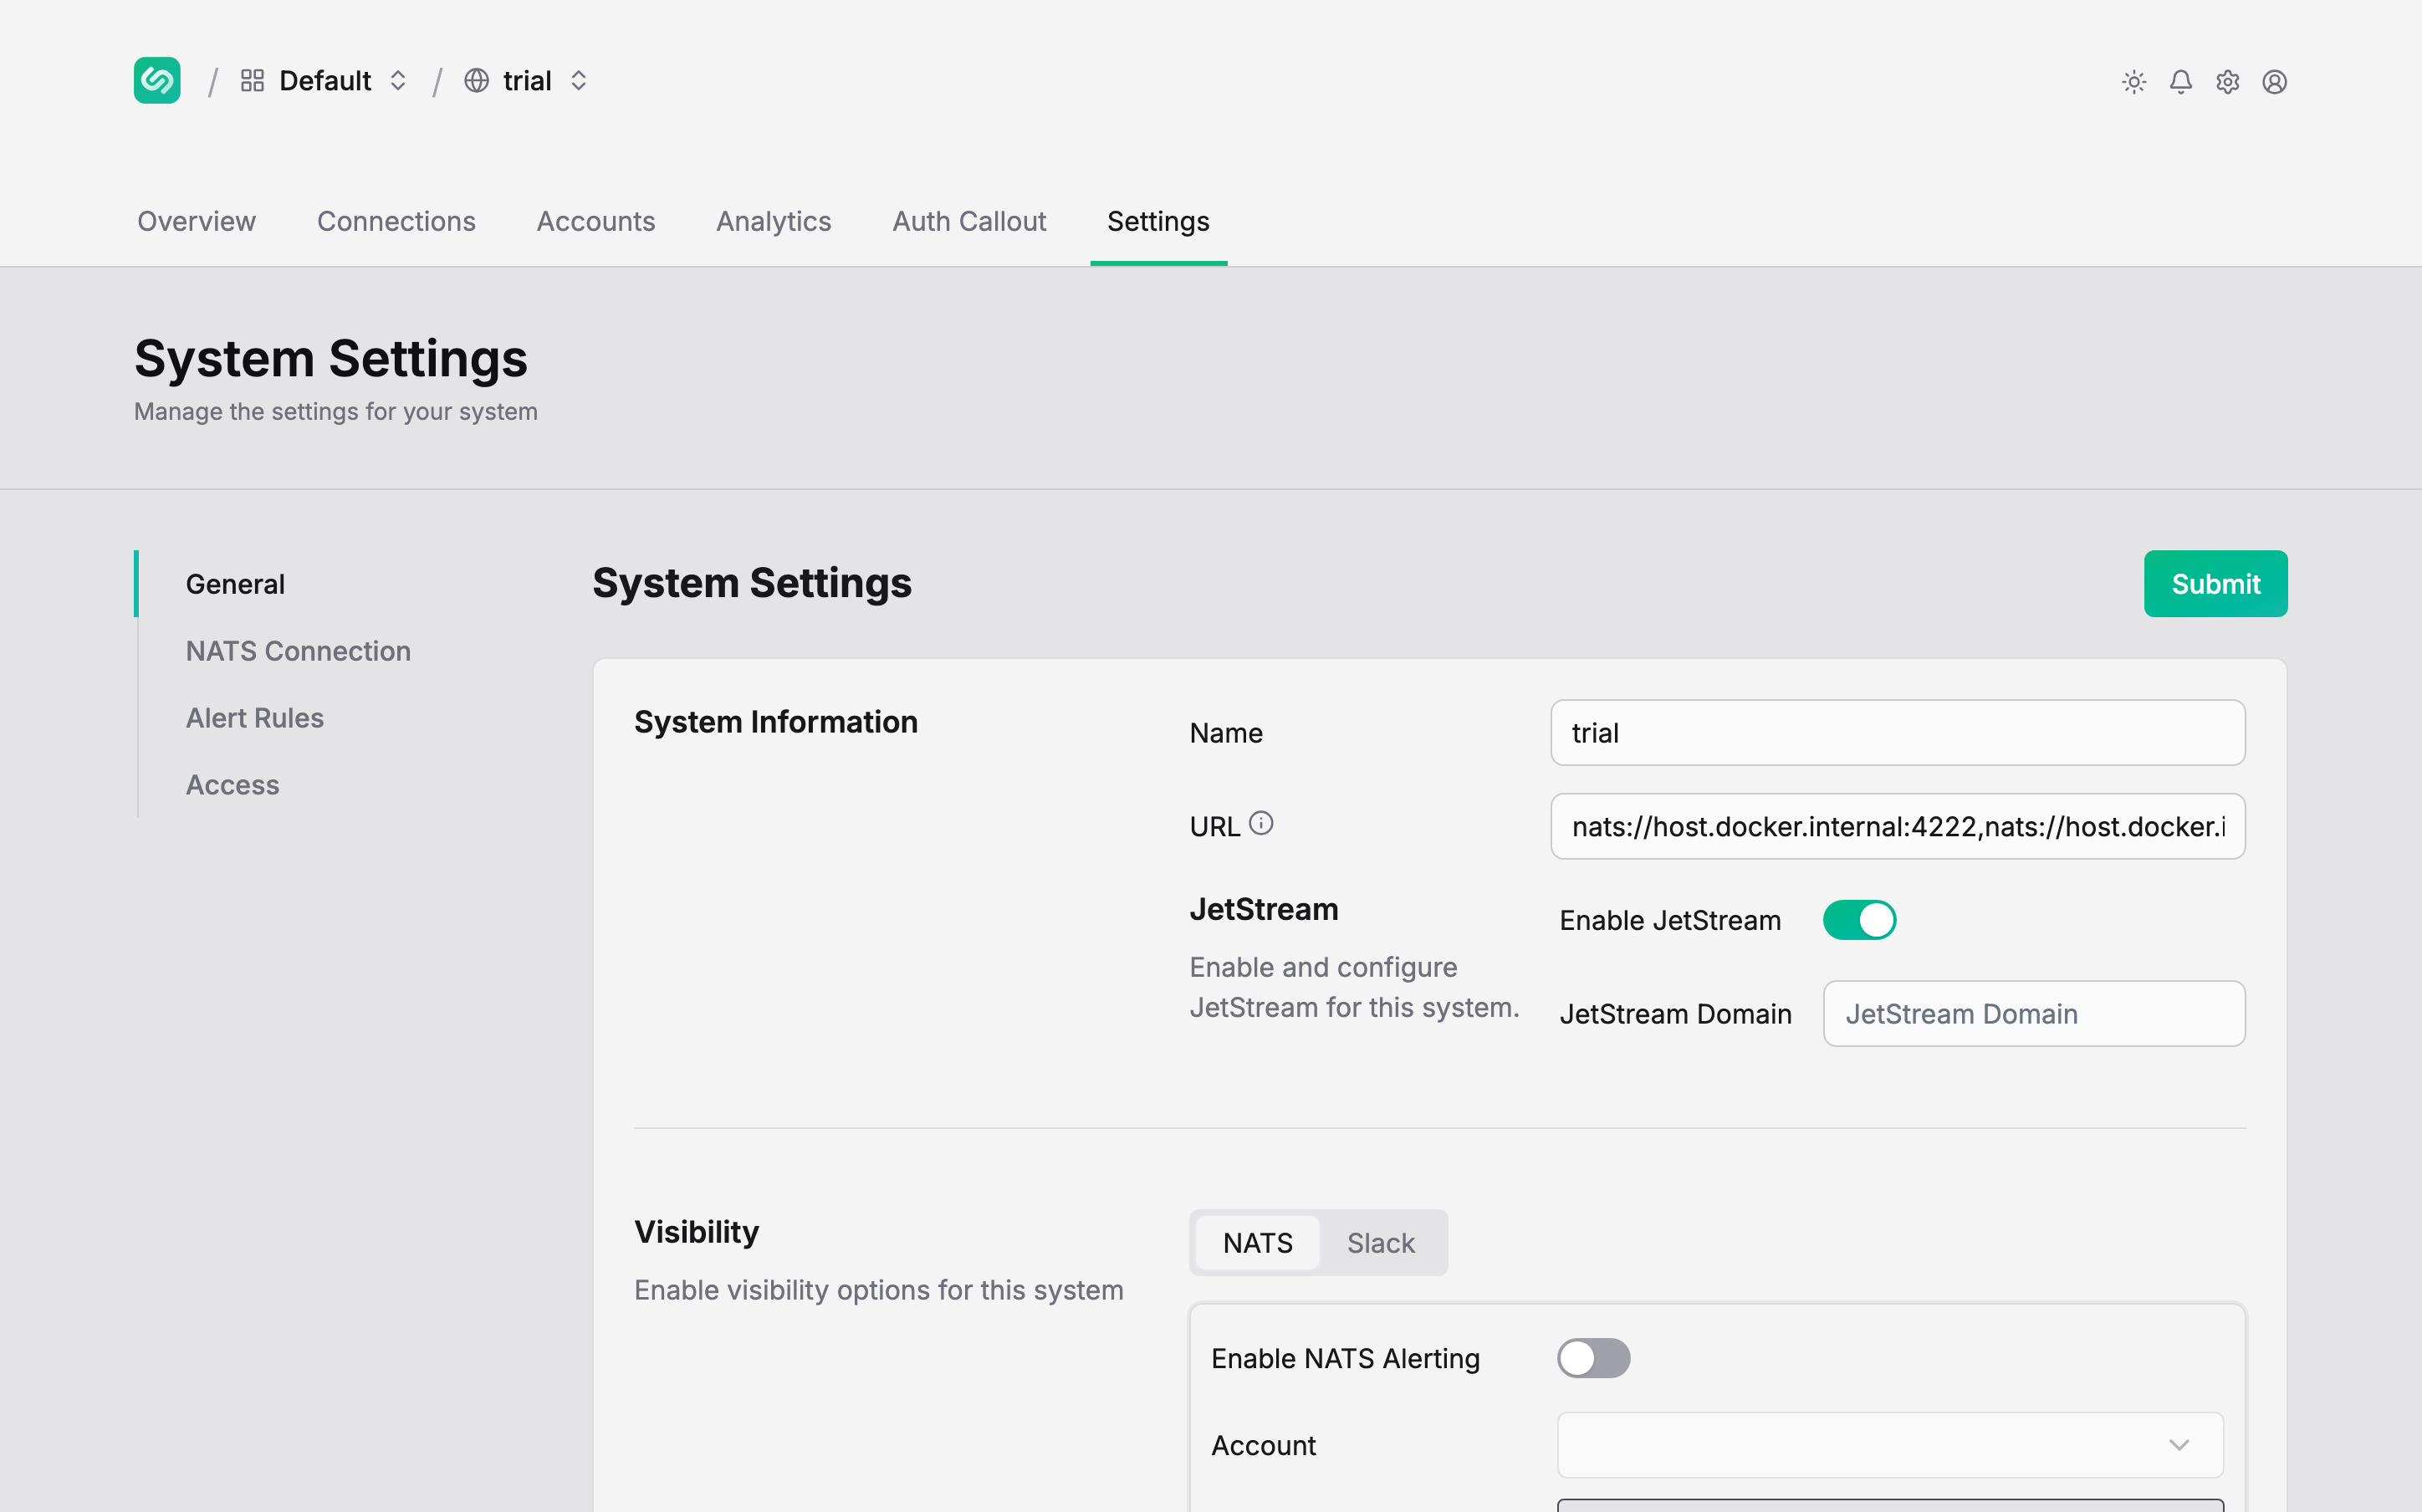Select the Settings tab

(1158, 221)
